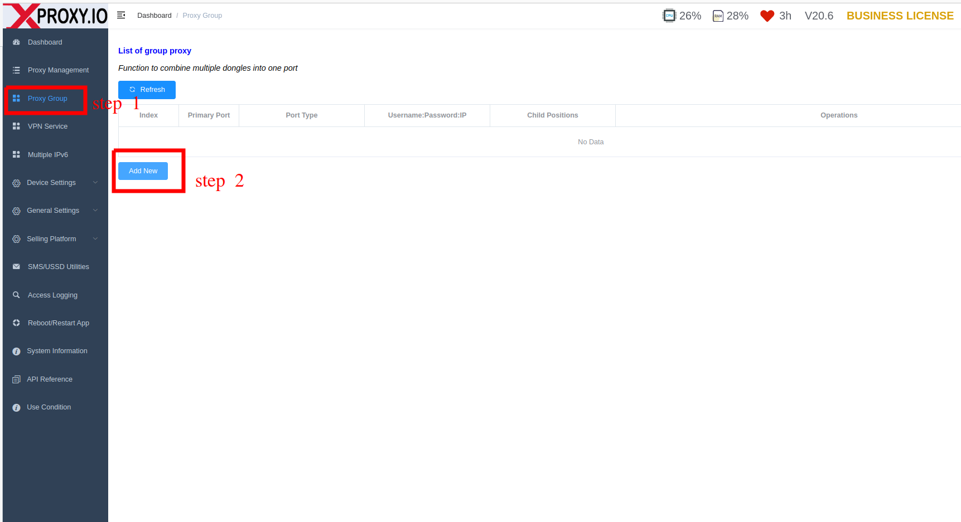The width and height of the screenshot is (961, 522).
Task: Click the API Reference document icon
Action: click(16, 379)
